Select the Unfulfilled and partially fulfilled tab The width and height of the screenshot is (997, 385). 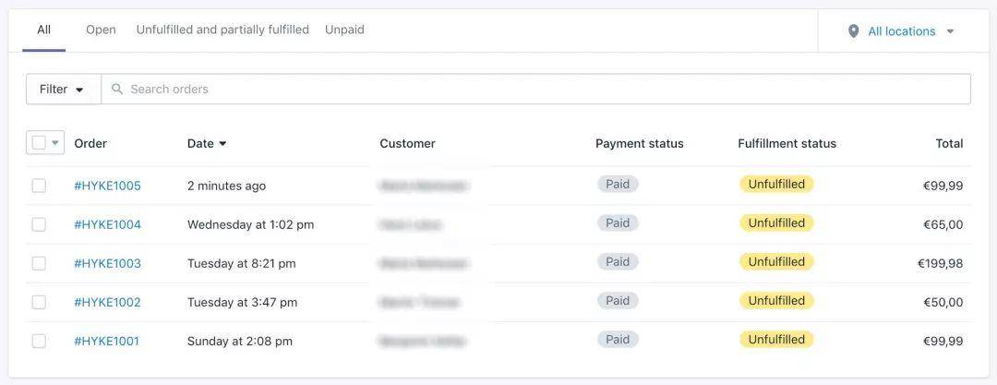click(x=222, y=30)
